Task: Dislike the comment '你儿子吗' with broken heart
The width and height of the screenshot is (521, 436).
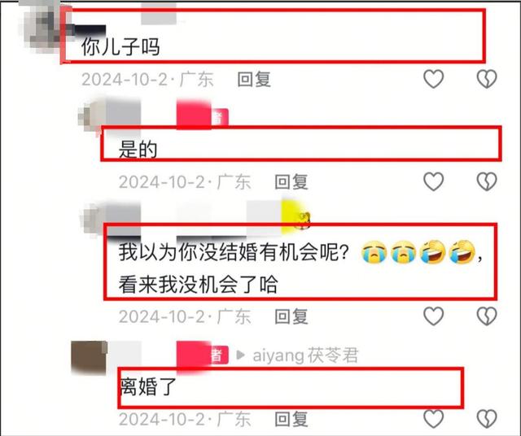Action: (487, 79)
